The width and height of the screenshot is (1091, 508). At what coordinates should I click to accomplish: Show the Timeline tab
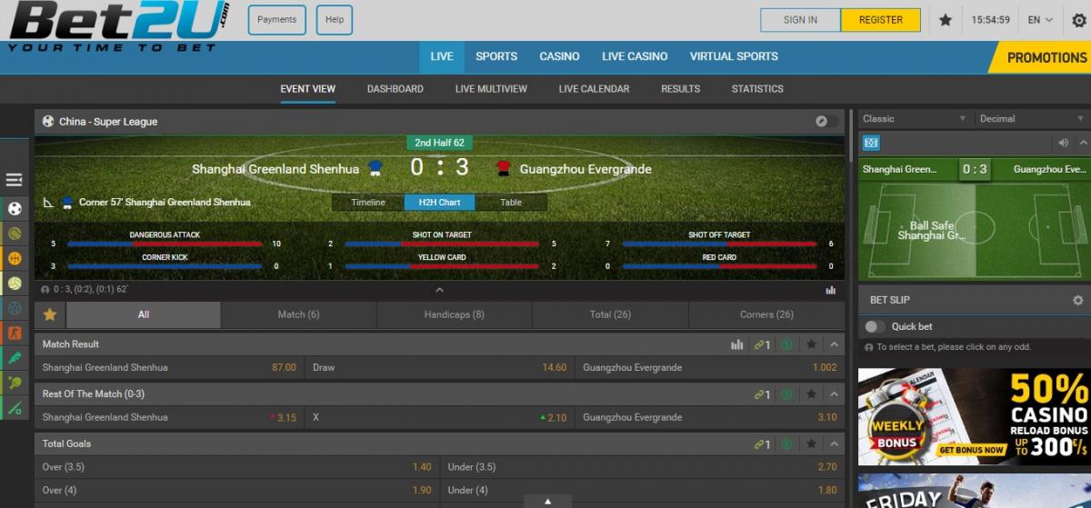(368, 203)
